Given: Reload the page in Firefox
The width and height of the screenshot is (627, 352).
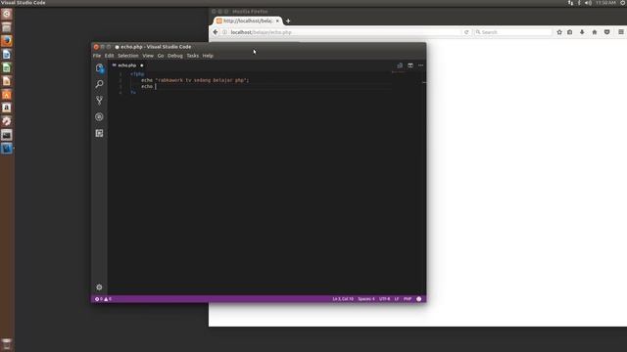Looking at the screenshot, I should [466, 32].
